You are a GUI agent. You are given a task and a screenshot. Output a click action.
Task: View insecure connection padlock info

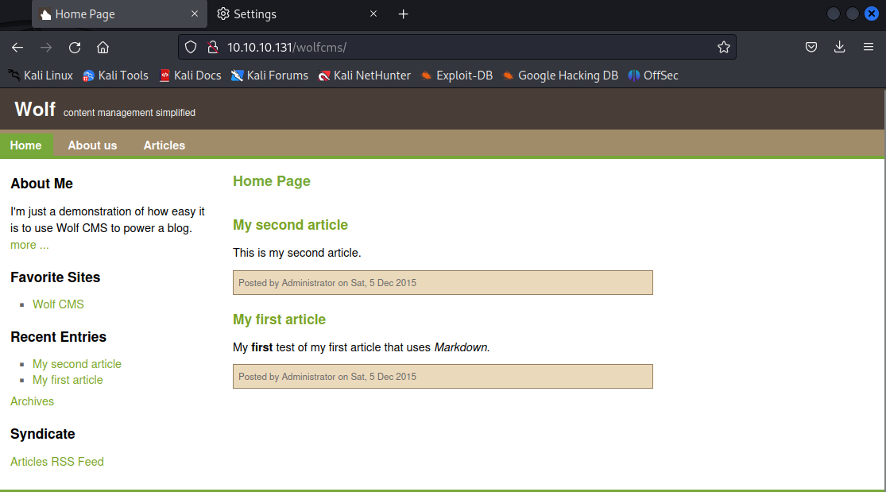click(212, 47)
